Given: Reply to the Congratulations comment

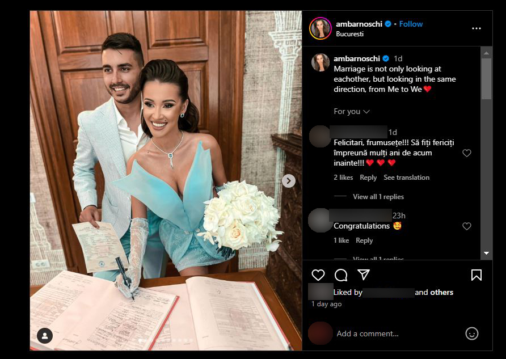Looking at the screenshot, I should (364, 240).
